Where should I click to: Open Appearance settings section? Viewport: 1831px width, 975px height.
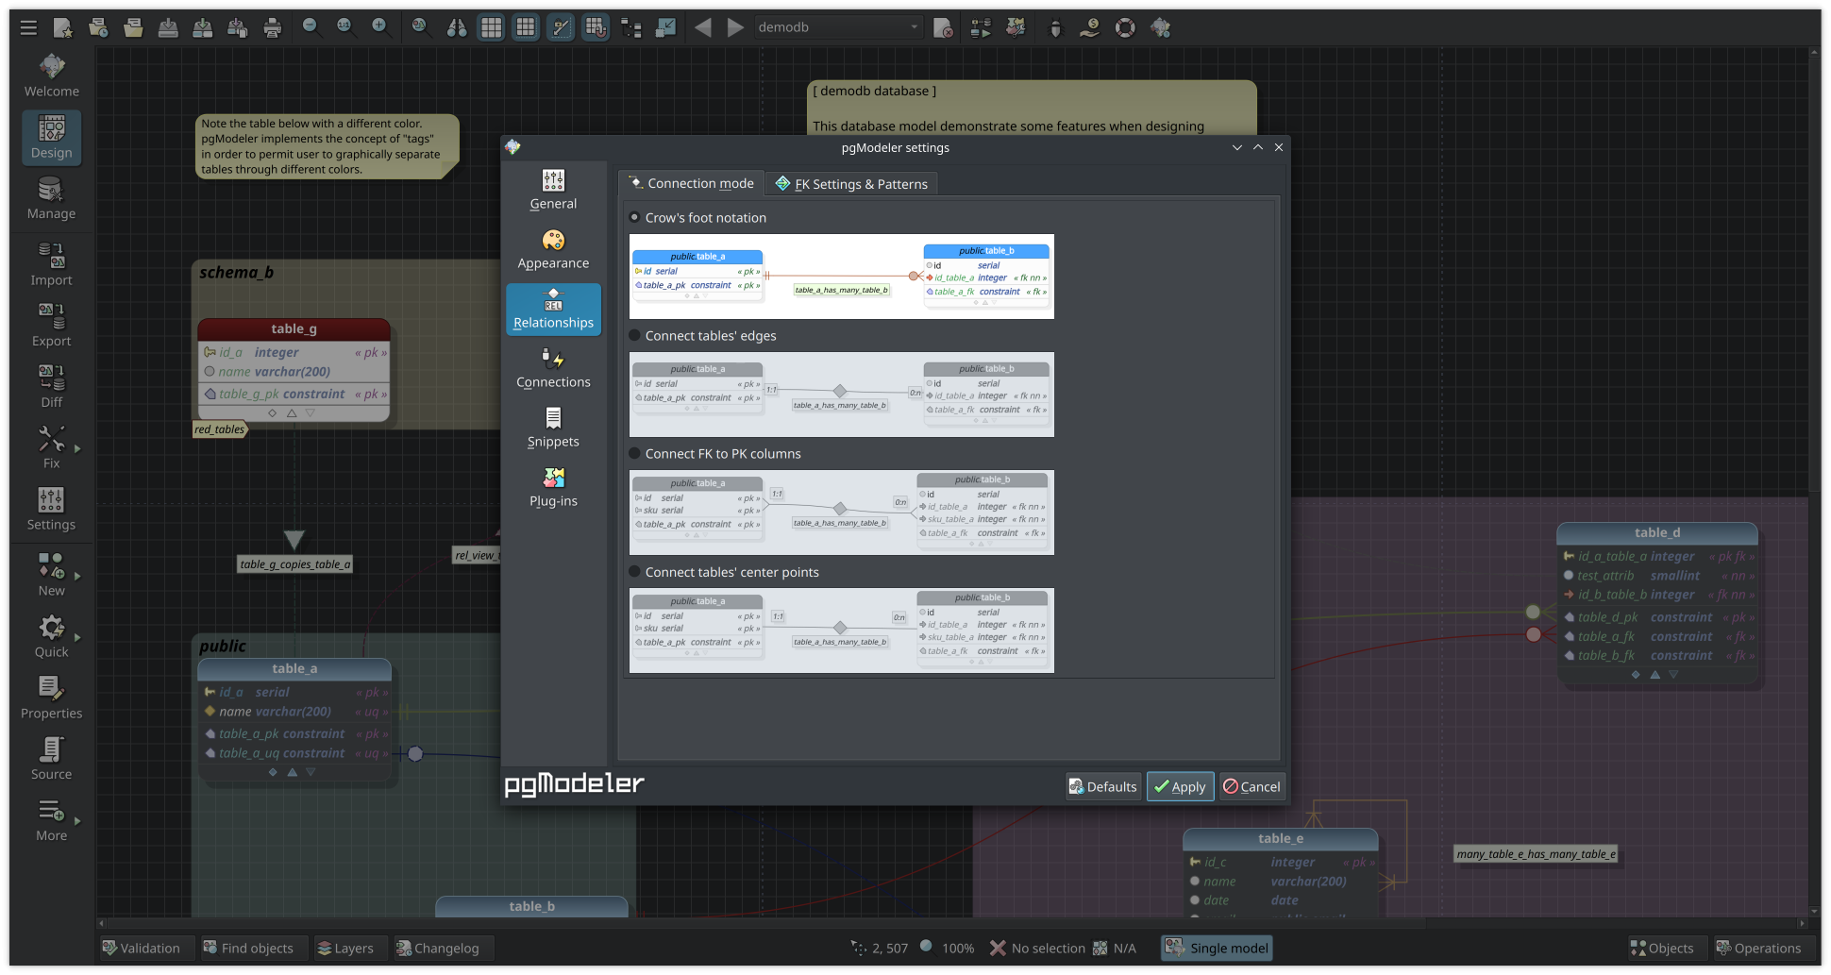tap(553, 249)
